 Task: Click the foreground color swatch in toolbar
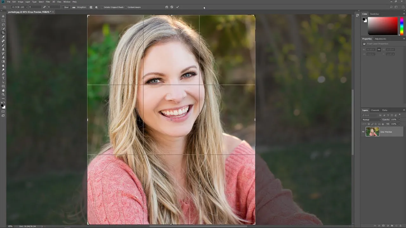tap(2, 105)
